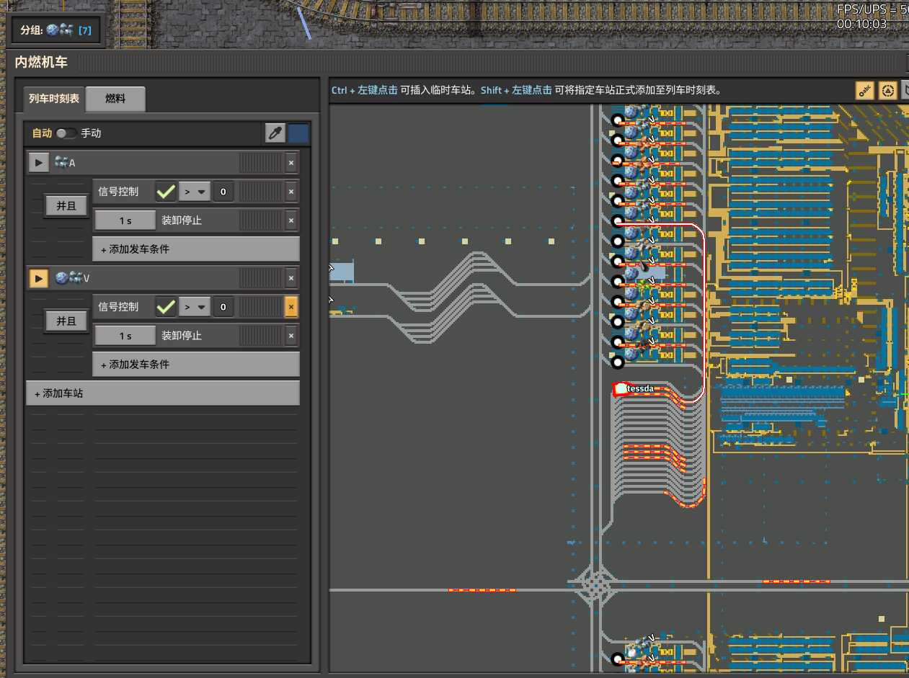The image size is (909, 678).
Task: Open the 分组 train group button
Action: 56,30
